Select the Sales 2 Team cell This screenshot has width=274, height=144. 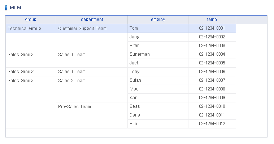[x=92, y=89]
